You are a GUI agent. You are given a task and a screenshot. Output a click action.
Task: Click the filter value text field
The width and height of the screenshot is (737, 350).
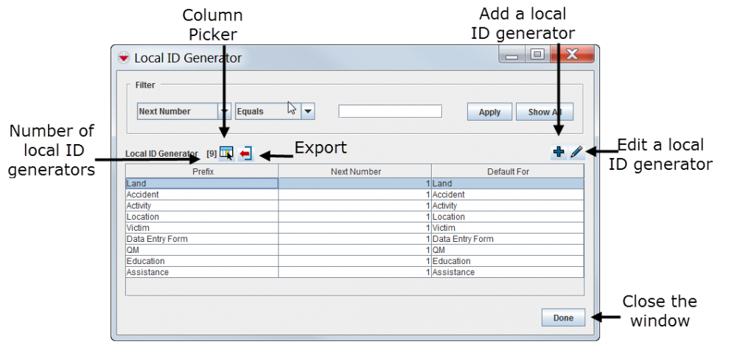390,112
